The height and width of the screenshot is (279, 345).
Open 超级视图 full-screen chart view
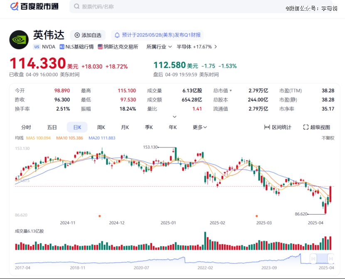pos(316,127)
